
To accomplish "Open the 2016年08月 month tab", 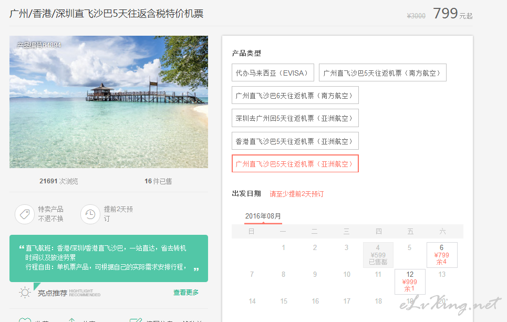I will click(x=263, y=216).
